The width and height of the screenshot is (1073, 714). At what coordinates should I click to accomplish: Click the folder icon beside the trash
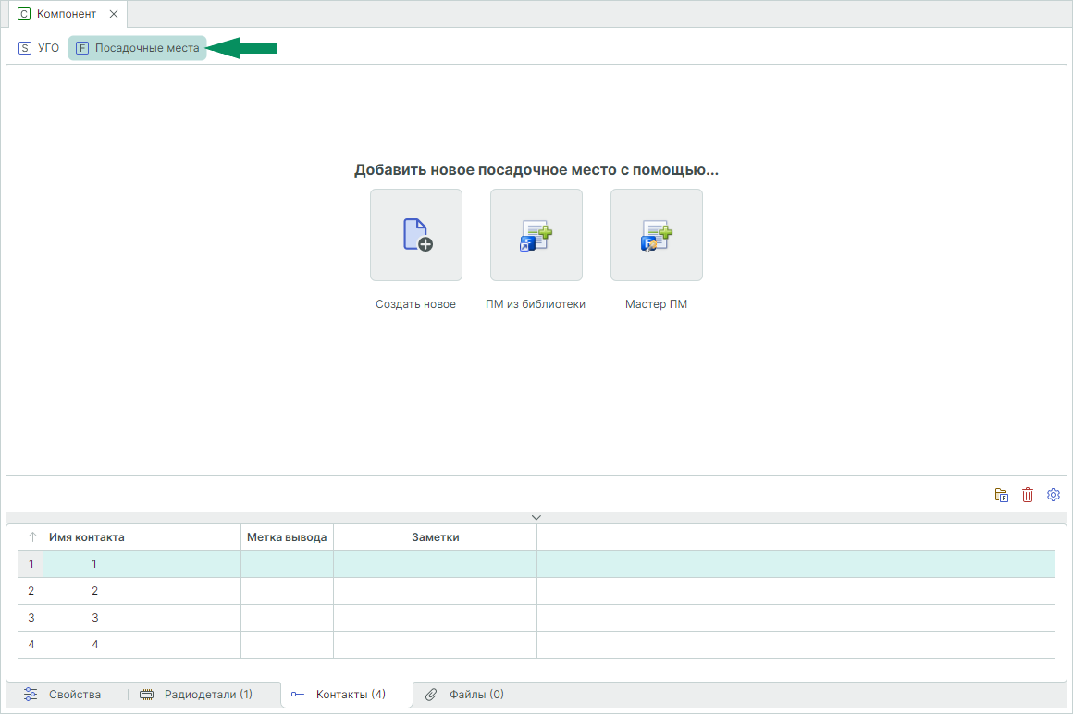tap(1002, 496)
